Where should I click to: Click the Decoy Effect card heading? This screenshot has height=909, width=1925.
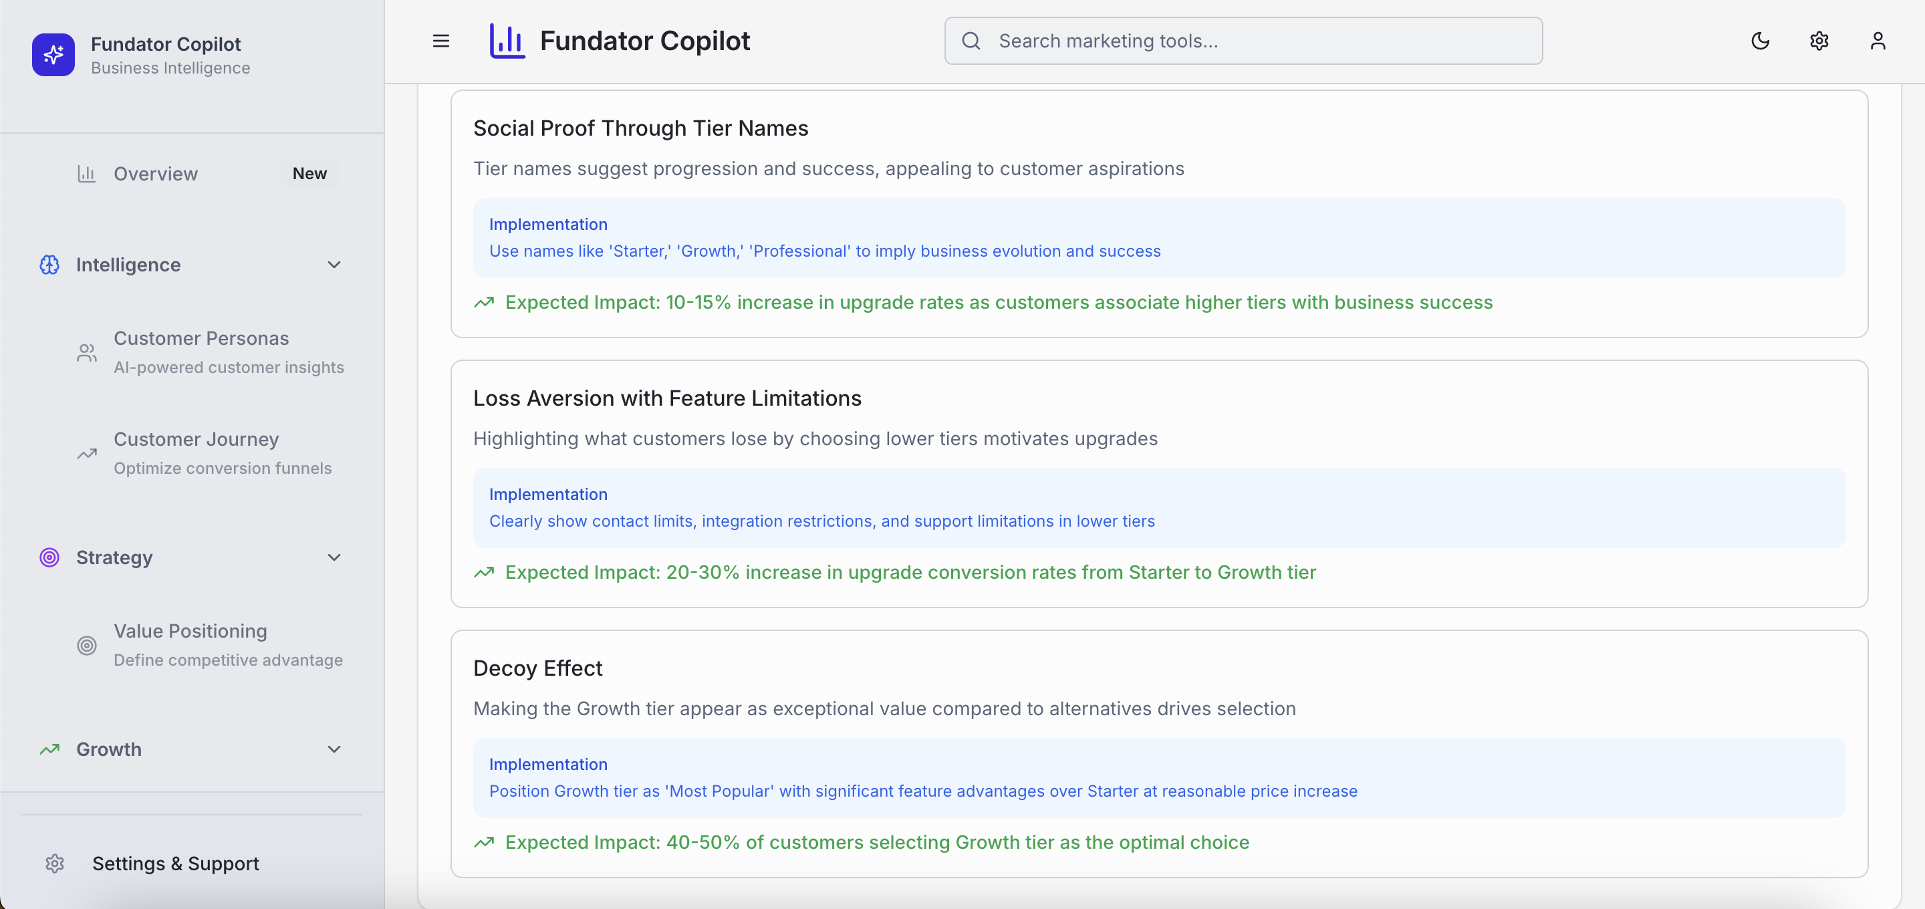(x=537, y=668)
